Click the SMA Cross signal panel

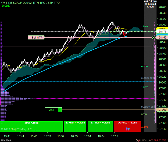31,126
